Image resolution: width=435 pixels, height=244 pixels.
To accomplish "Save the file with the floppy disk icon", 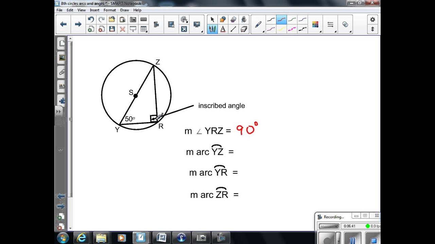I will click(x=112, y=29).
